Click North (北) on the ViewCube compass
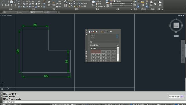 (176, 19)
